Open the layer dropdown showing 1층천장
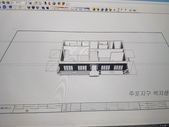Screen dimensions: 169x127 coord(19,2)
